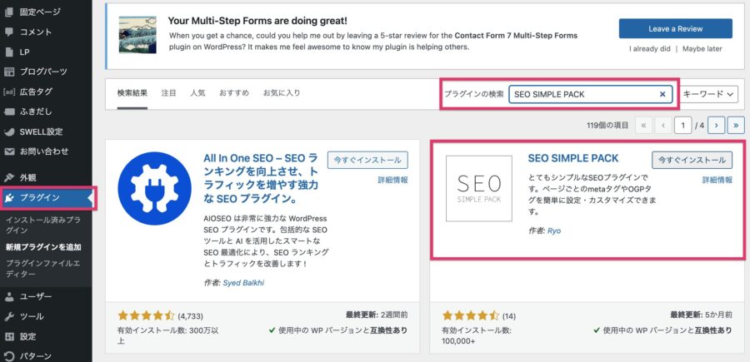Click the 最終更新: 2週間前 text
750x362 pixels.
377,315
